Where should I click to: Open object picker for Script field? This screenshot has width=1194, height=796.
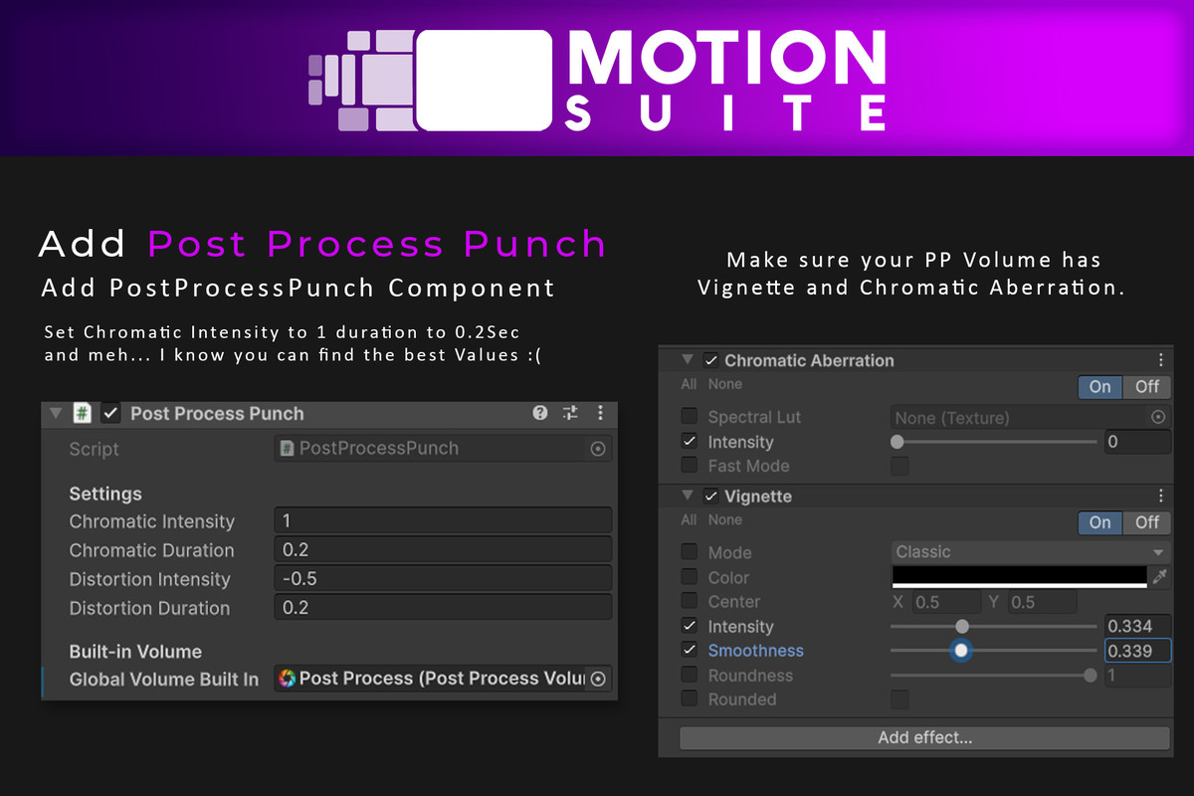pos(598,449)
